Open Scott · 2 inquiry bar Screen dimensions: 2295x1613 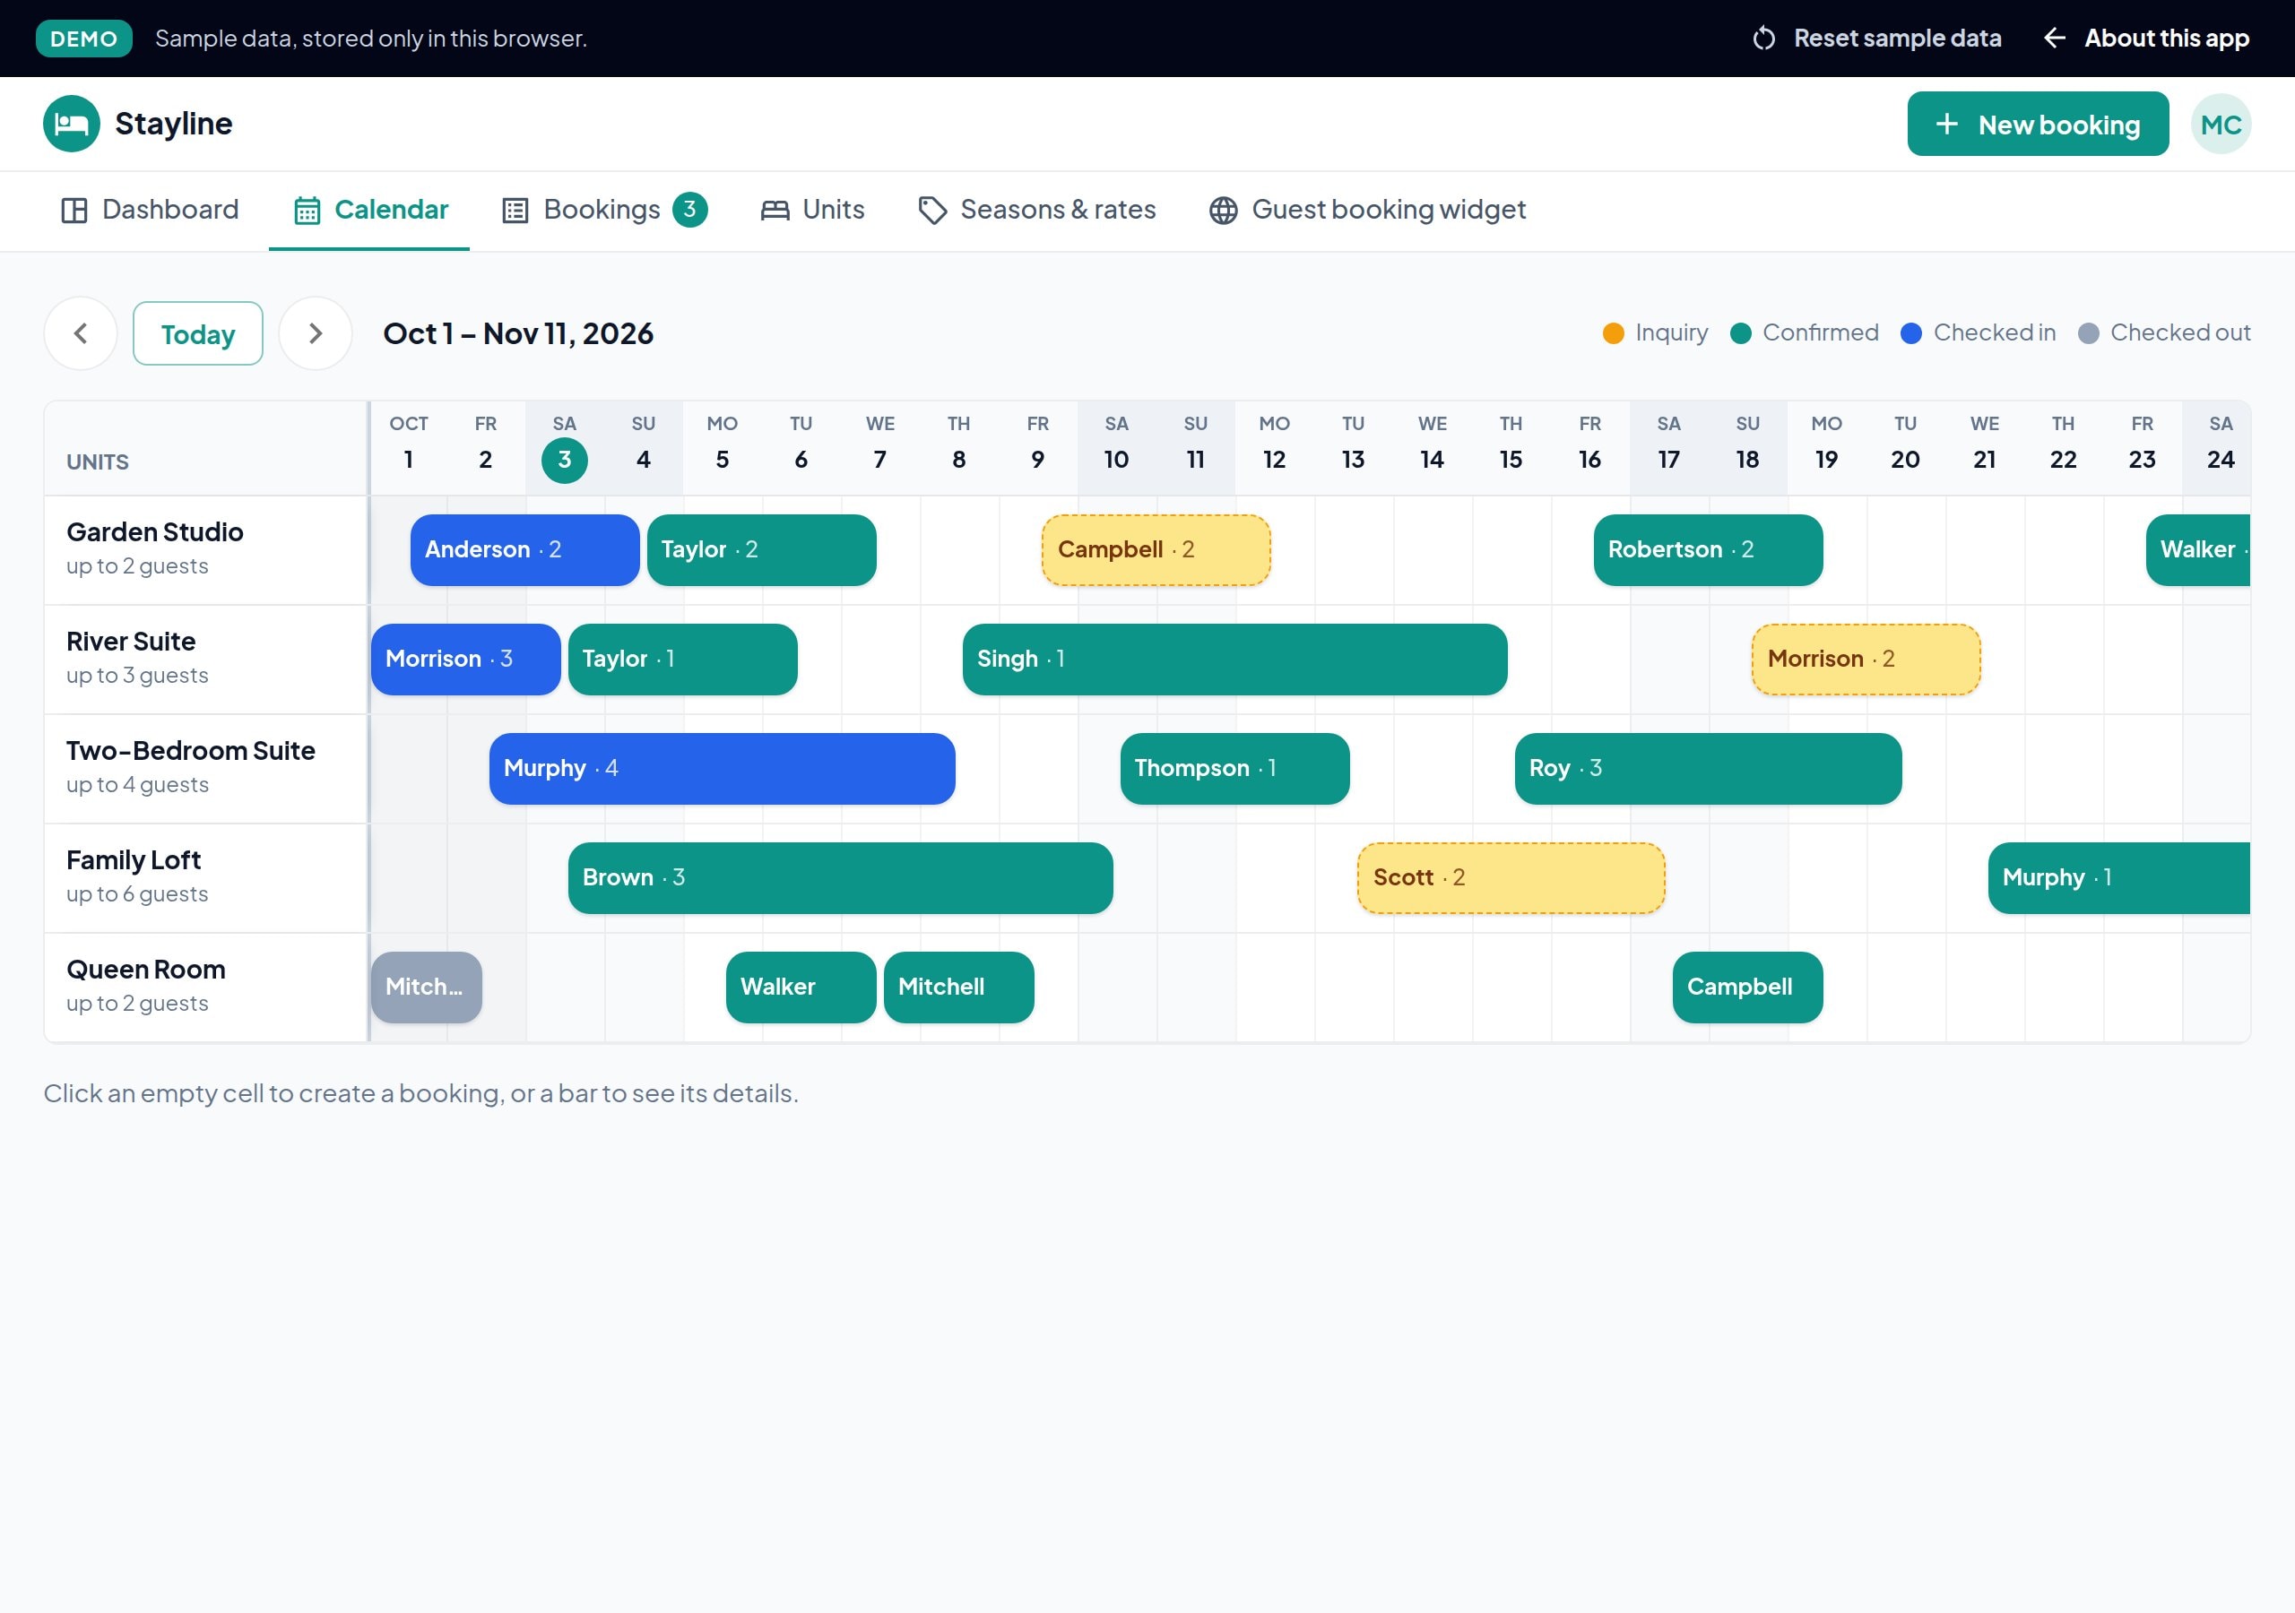[x=1511, y=878]
